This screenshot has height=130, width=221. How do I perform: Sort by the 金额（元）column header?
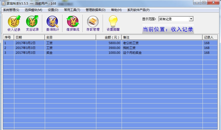[109, 37]
